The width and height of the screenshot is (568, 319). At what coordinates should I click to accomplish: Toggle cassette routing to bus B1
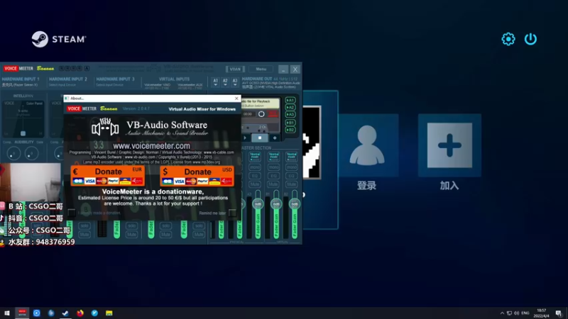pyautogui.click(x=290, y=123)
